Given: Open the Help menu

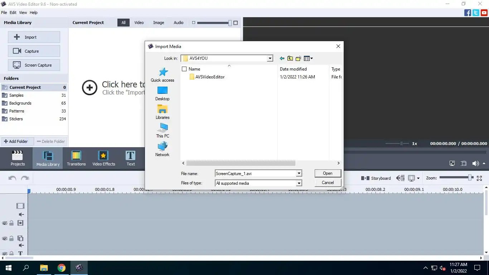Looking at the screenshot, I should 33,13.
